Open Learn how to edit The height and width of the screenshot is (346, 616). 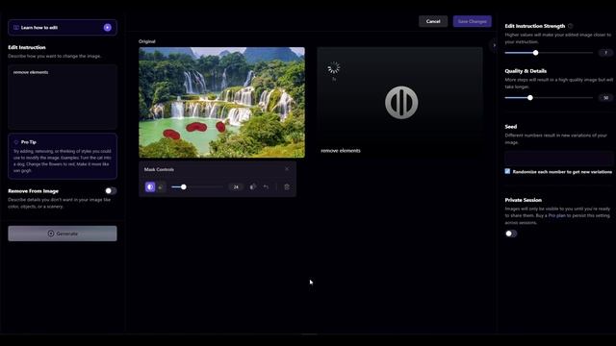tap(63, 28)
